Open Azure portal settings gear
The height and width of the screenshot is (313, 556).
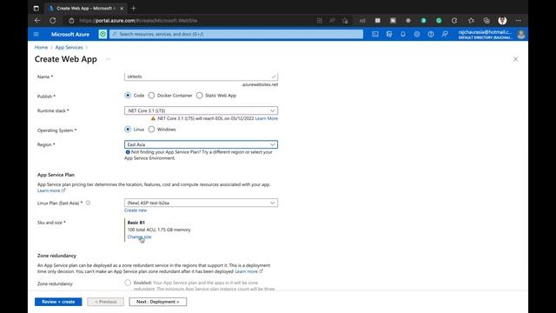pos(417,34)
